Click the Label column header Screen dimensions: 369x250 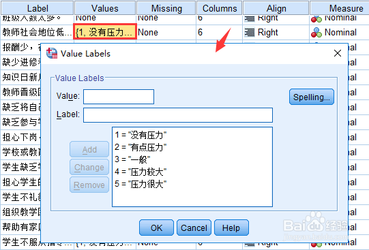38,8
